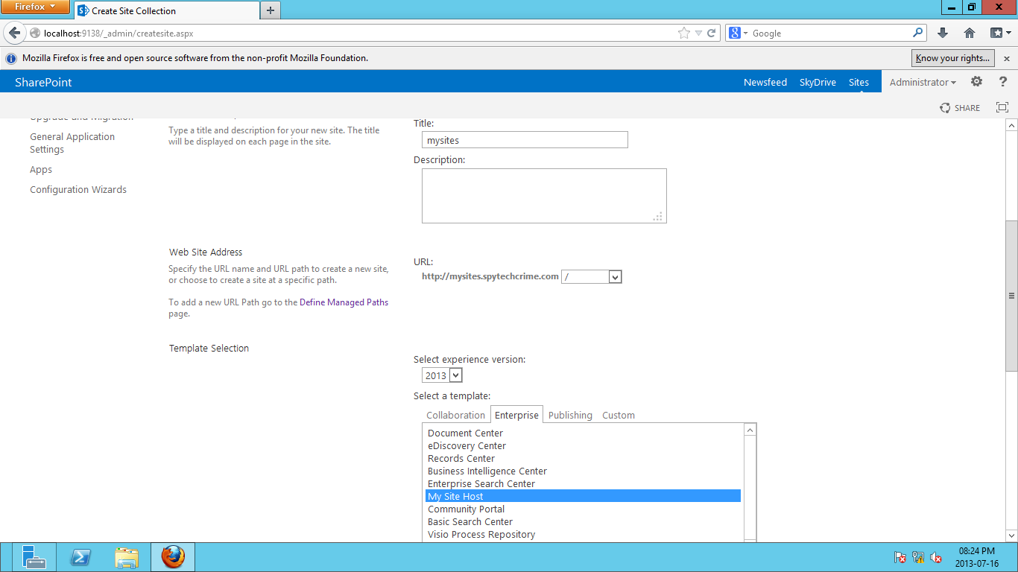
Task: Select the Records Center template
Action: [x=584, y=459]
